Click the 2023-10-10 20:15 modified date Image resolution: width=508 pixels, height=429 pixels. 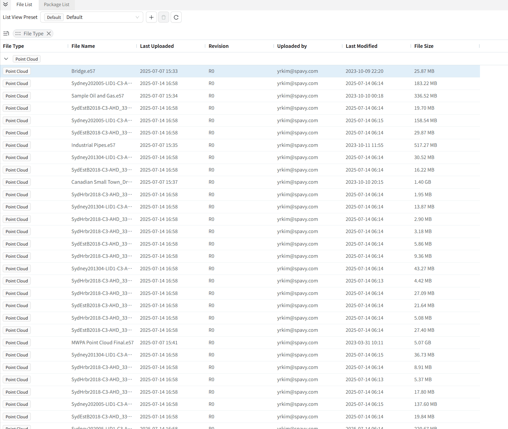364,182
